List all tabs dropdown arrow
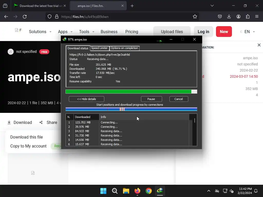The width and height of the screenshot is (263, 197). tap(212, 6)
